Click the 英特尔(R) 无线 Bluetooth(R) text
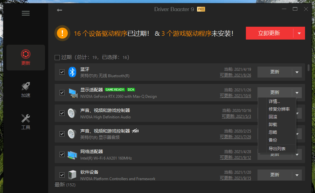 105,76
